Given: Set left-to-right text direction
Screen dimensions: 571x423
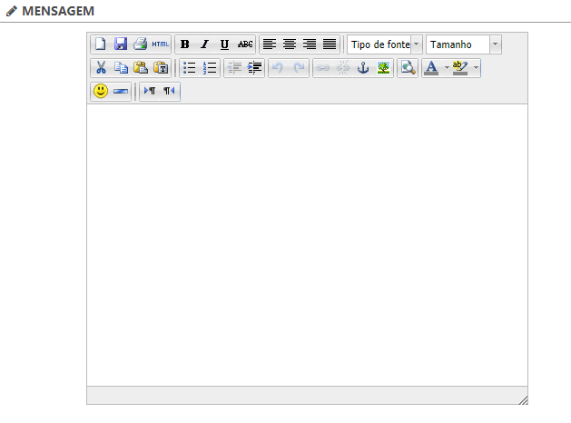Looking at the screenshot, I should point(150,91).
